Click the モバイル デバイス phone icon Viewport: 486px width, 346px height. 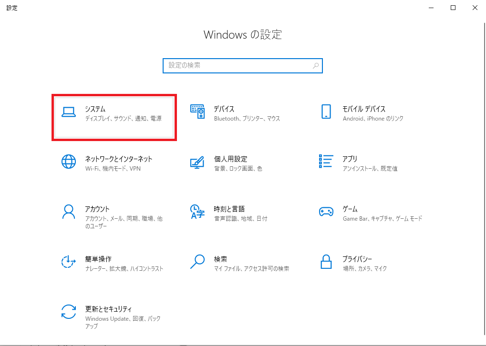pyautogui.click(x=326, y=112)
